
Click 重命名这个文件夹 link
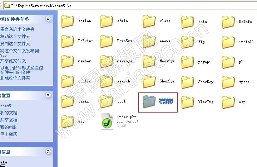point(17,29)
